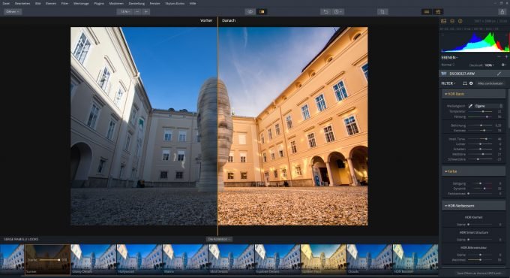Select the Clouds look thumbnail
Viewport: 510px width, 278px height.
369,259
